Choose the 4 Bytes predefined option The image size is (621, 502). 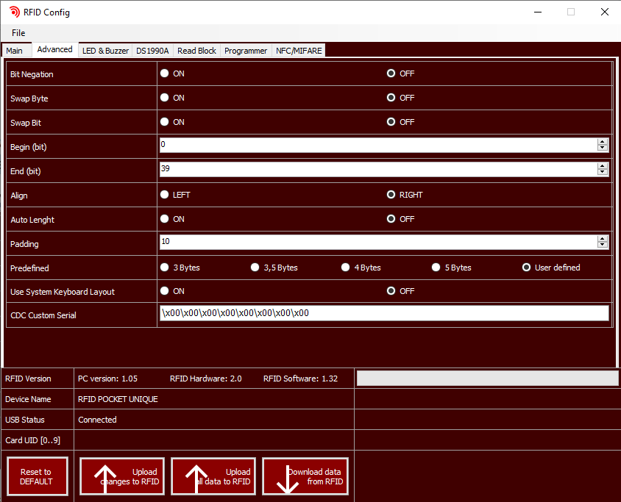point(345,268)
